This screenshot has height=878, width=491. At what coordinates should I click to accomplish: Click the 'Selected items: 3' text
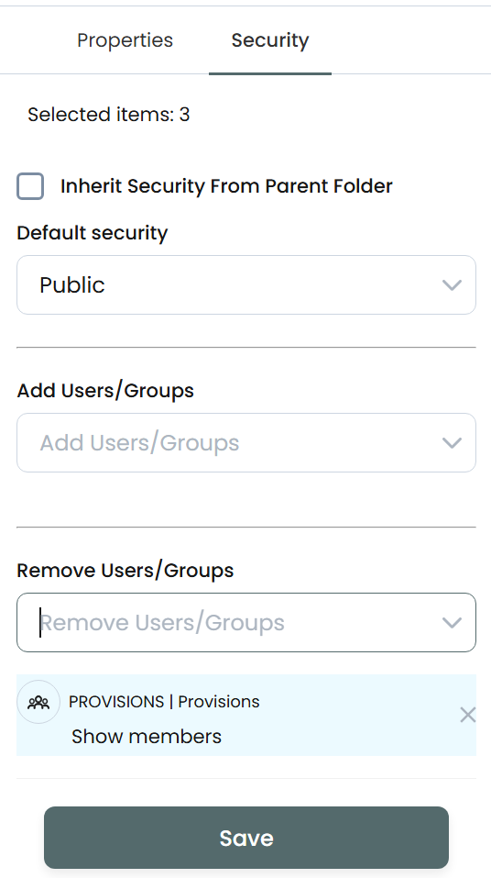pyautogui.click(x=108, y=115)
